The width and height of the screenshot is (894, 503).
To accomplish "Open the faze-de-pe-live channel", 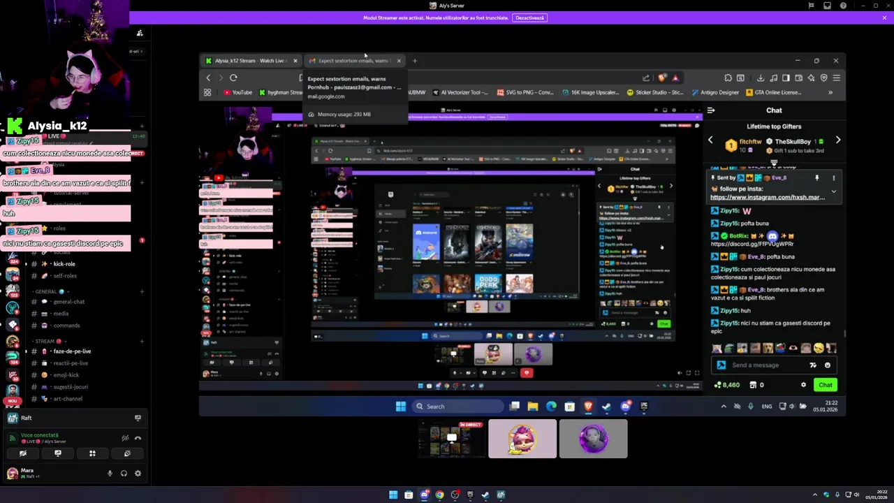I will coord(72,351).
